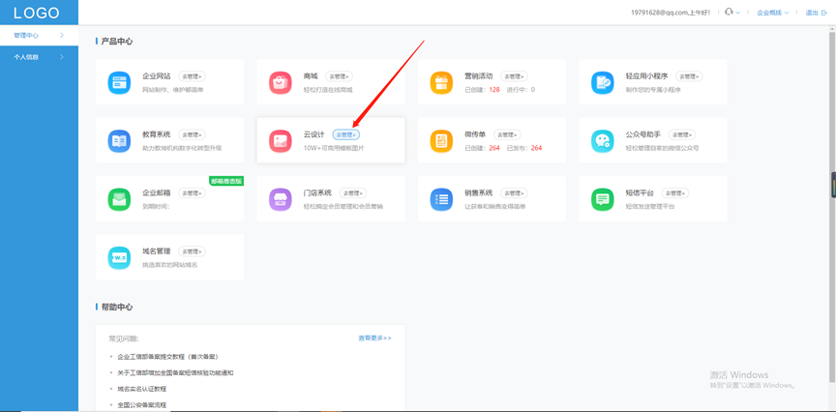The width and height of the screenshot is (836, 412).
Task: Click 10W+可商用模板图片 description text
Action: pos(334,148)
